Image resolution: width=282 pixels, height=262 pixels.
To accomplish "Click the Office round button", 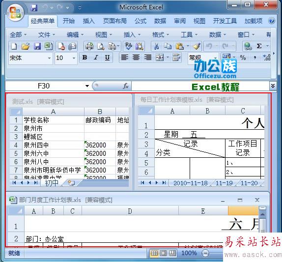I will [x=15, y=13].
